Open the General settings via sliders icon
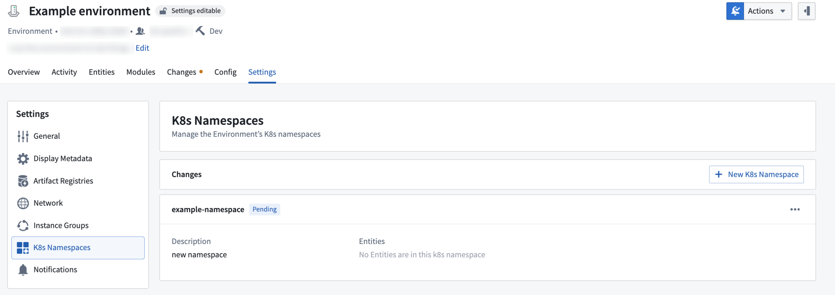Image resolution: width=835 pixels, height=295 pixels. pos(23,136)
